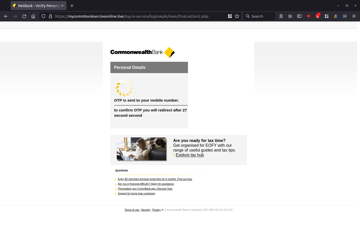The image size is (360, 239).
Task: Close the NetBank tab
Action: (62, 6)
